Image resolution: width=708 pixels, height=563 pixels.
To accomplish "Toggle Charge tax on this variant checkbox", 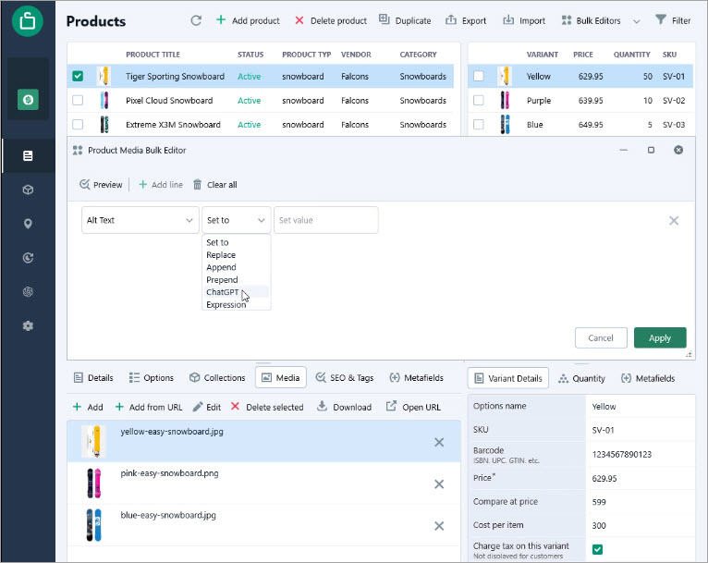I will coord(597,549).
